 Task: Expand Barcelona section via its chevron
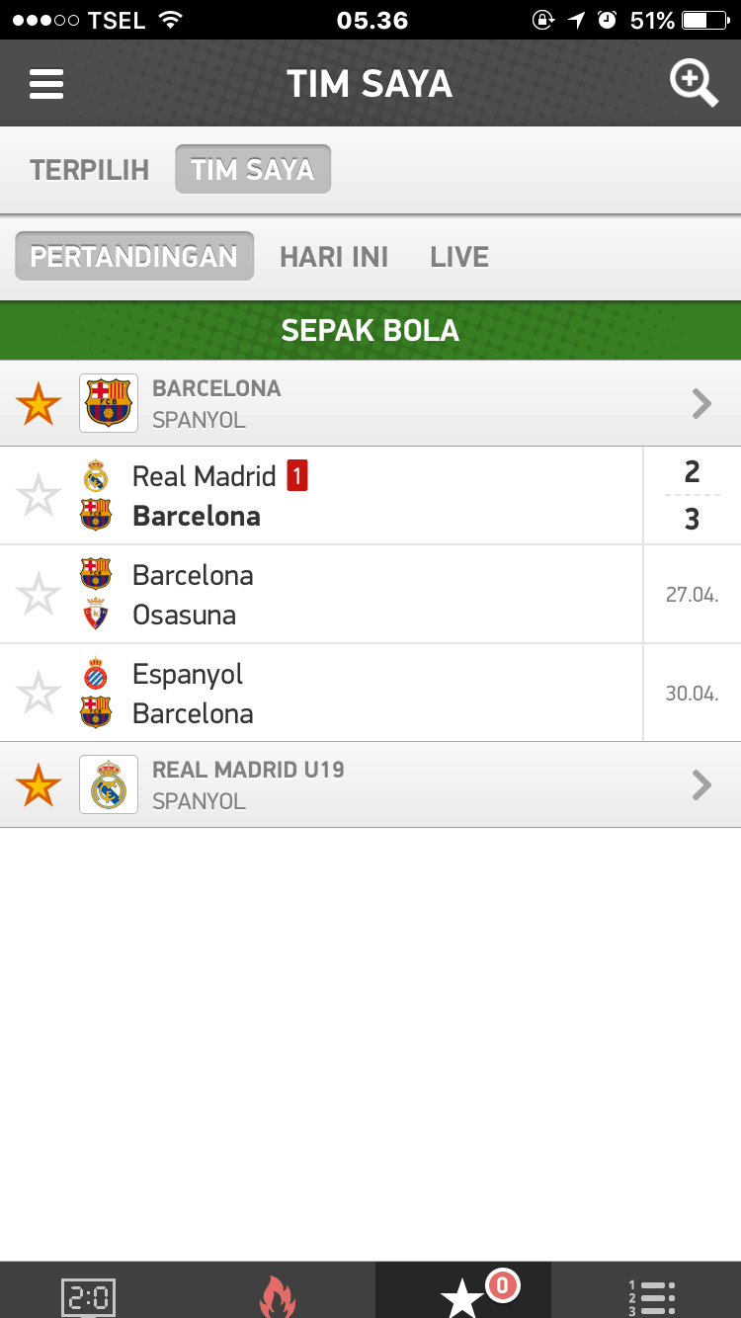coord(701,402)
